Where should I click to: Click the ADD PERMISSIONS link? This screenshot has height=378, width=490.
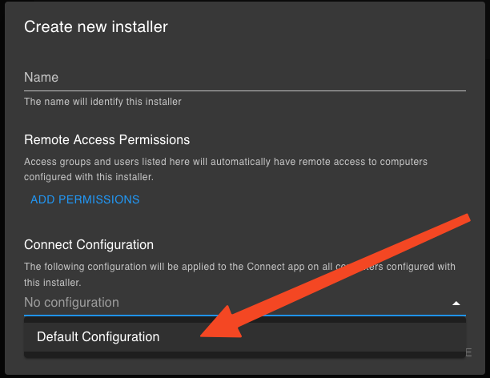(x=85, y=199)
